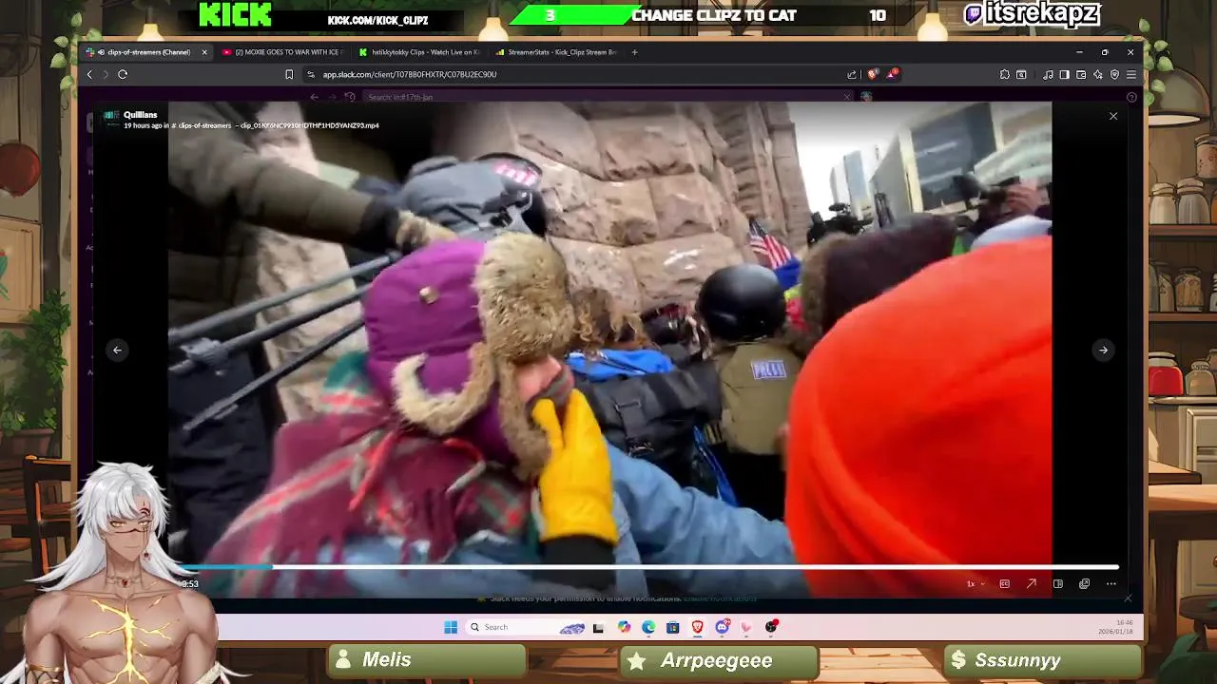
Task: Open Microsoft Edge from the taskbar
Action: (x=648, y=627)
